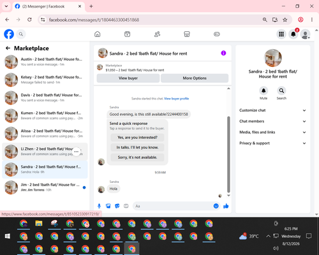Go to Home feed icon

tap(98, 34)
